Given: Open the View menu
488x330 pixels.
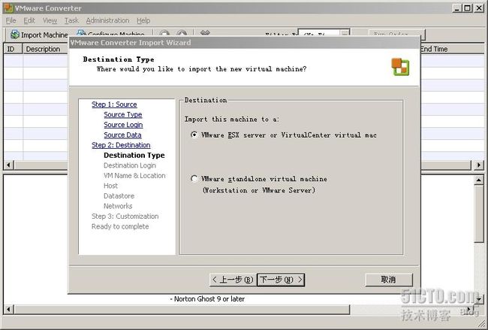Looking at the screenshot, I should [50, 20].
